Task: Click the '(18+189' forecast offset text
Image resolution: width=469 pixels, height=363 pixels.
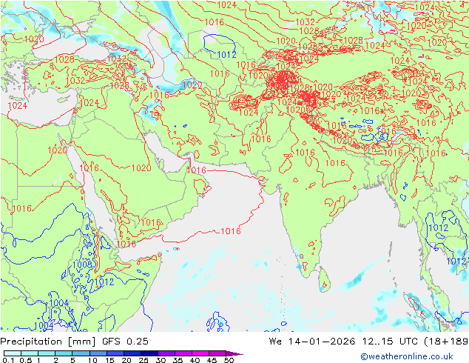Action: [446, 342]
